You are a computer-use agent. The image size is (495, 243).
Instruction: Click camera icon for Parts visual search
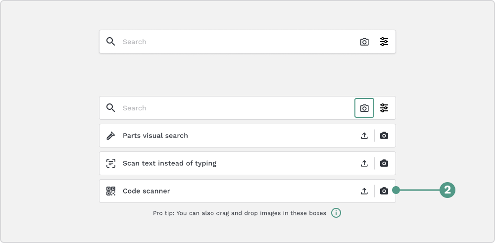point(384,136)
